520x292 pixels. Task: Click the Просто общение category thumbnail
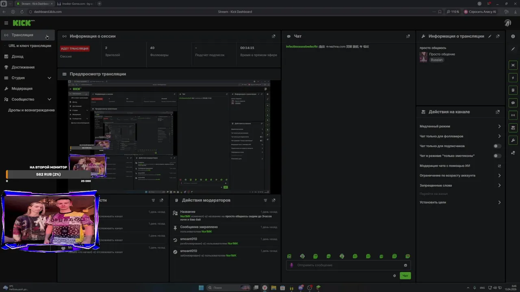(423, 57)
